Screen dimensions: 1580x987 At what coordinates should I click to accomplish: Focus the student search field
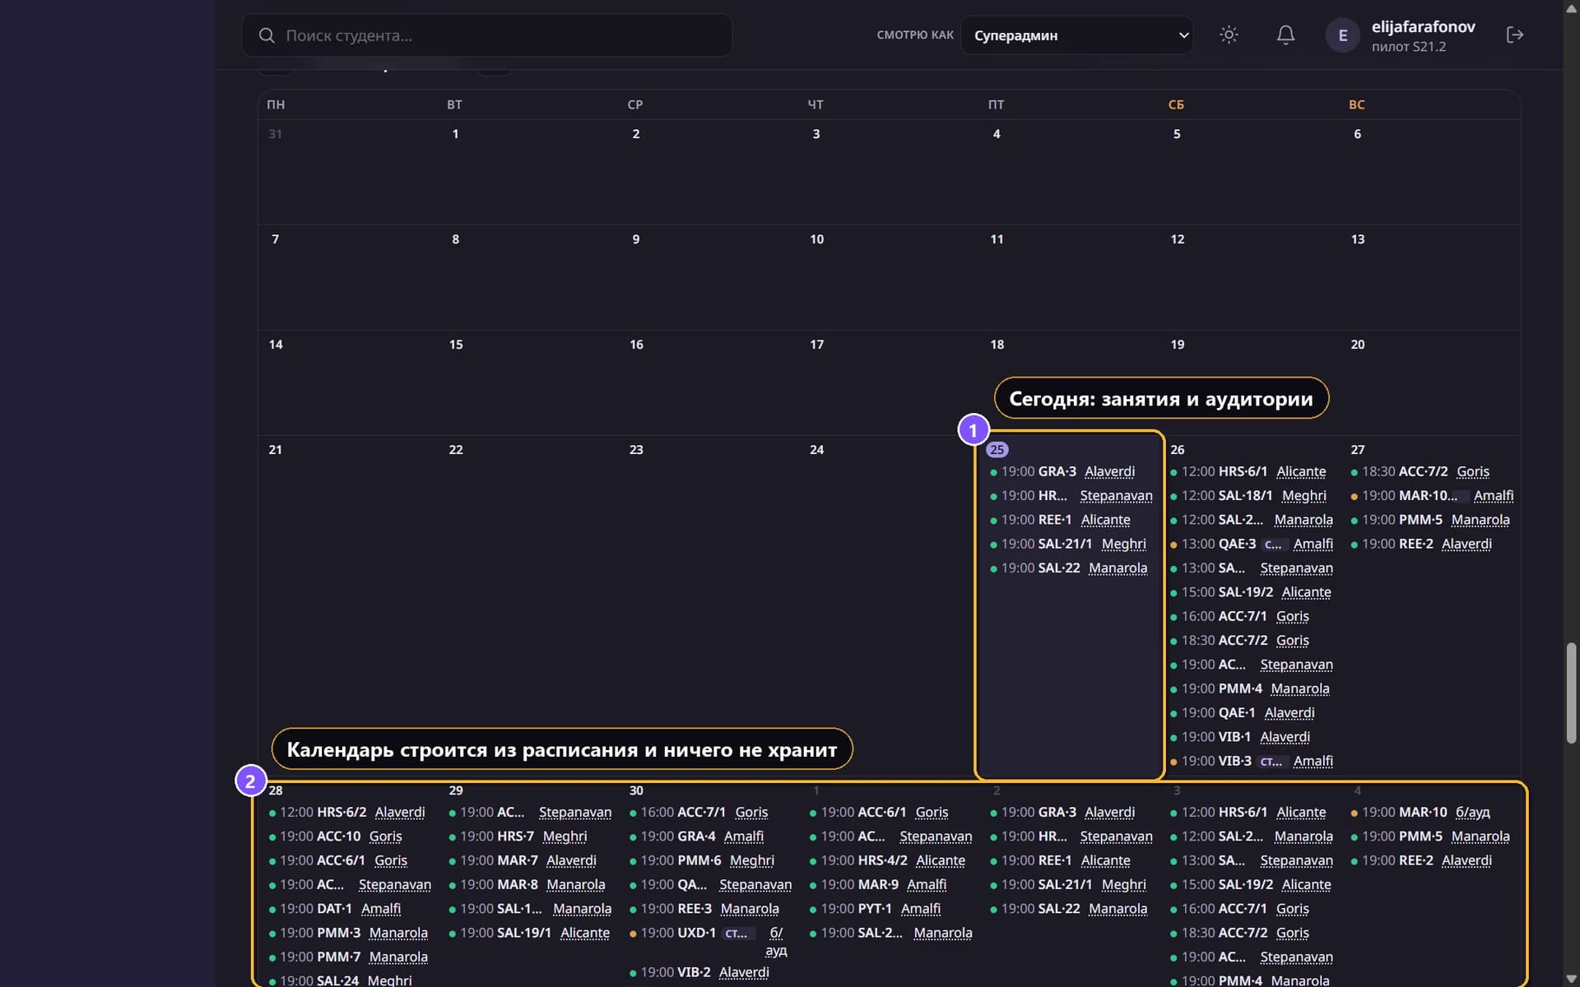[x=486, y=35]
